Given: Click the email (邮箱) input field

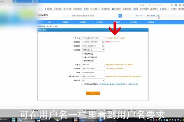Looking at the screenshot, I should coord(93,73).
